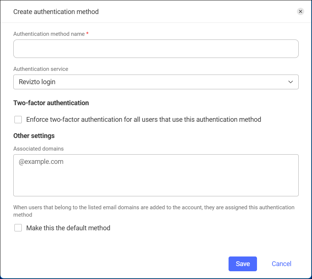This screenshot has height=279, width=312.
Task: Click the Associated domains label
Action: 38,149
